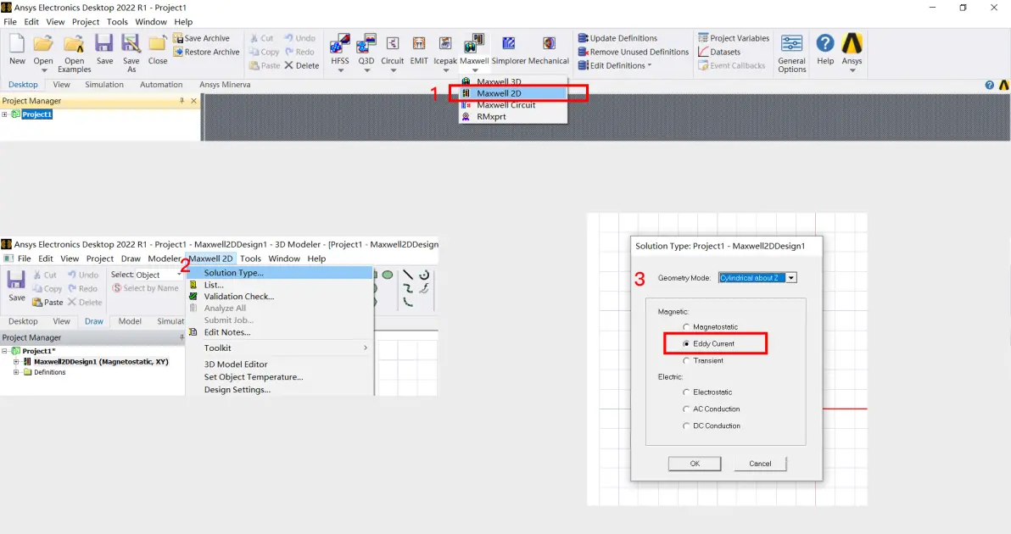Viewport: 1011px width, 534px height.
Task: Open the Select Object dropdown
Action: pyautogui.click(x=179, y=275)
